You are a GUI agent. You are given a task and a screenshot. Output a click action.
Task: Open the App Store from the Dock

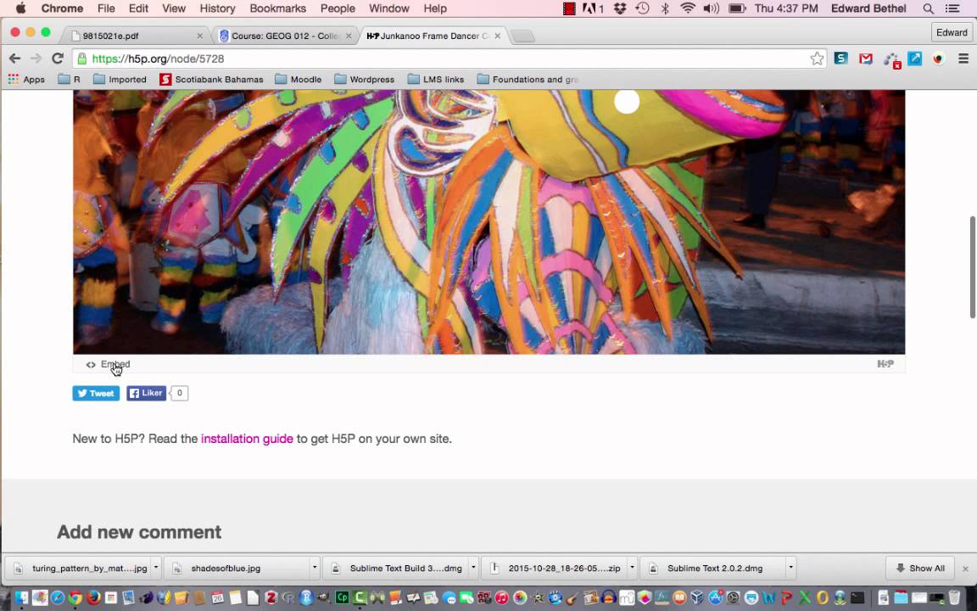715,598
